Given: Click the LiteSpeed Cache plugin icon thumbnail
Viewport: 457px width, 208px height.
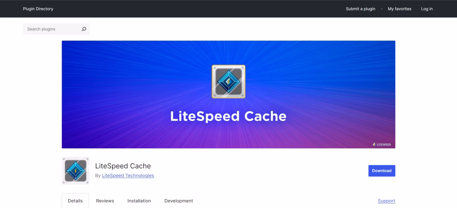Looking at the screenshot, I should (x=75, y=171).
